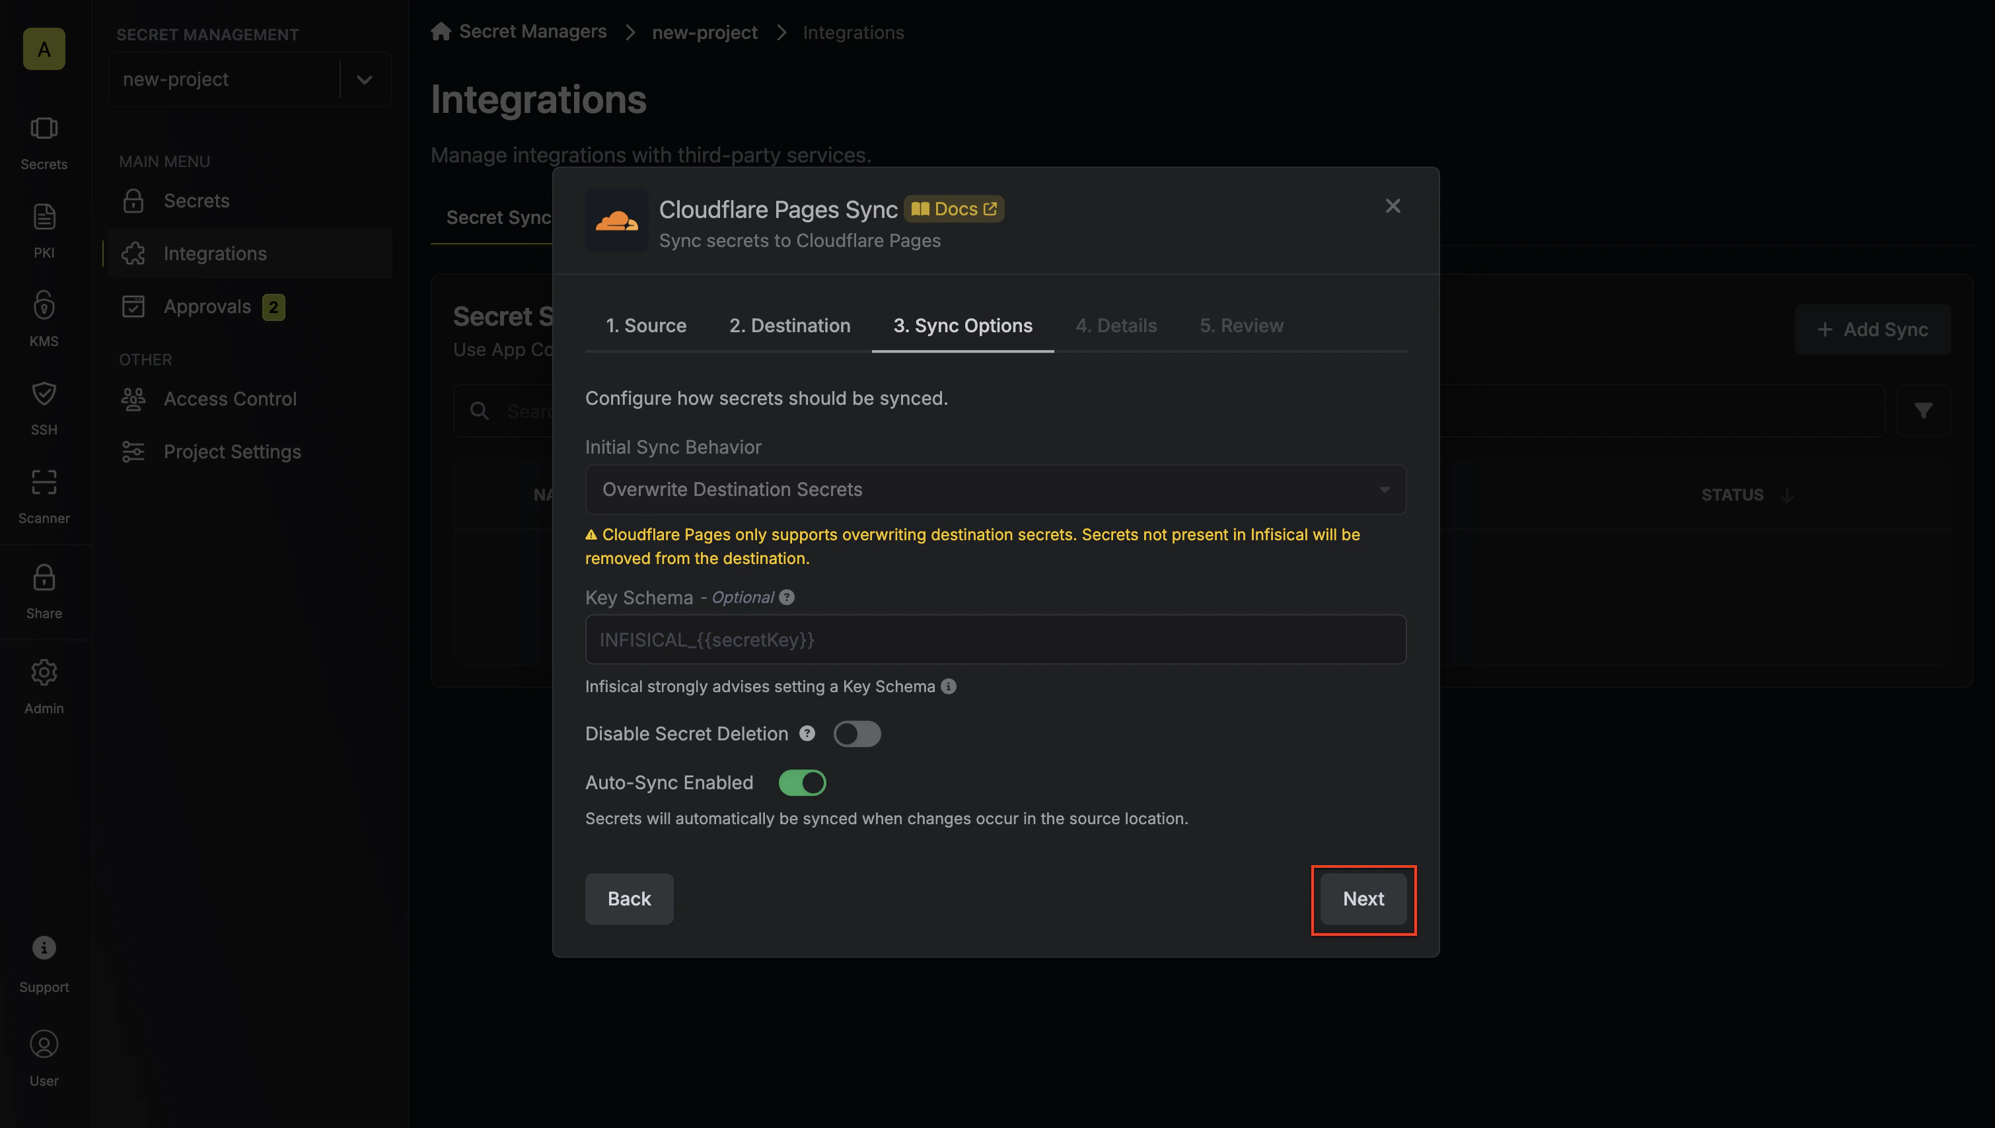Screen dimensions: 1995x1128
Task: Toggle Auto-Sync Enabled switch
Action: coord(803,783)
